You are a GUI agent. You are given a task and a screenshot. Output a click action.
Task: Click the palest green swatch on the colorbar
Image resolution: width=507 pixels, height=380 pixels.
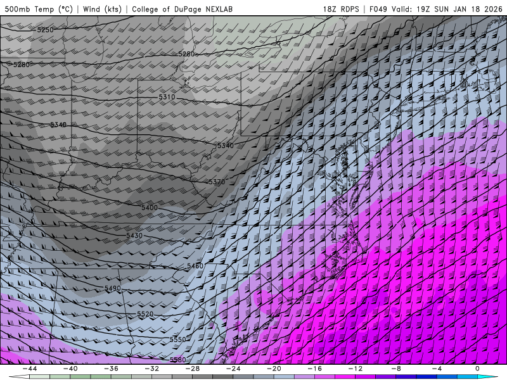point(40,377)
